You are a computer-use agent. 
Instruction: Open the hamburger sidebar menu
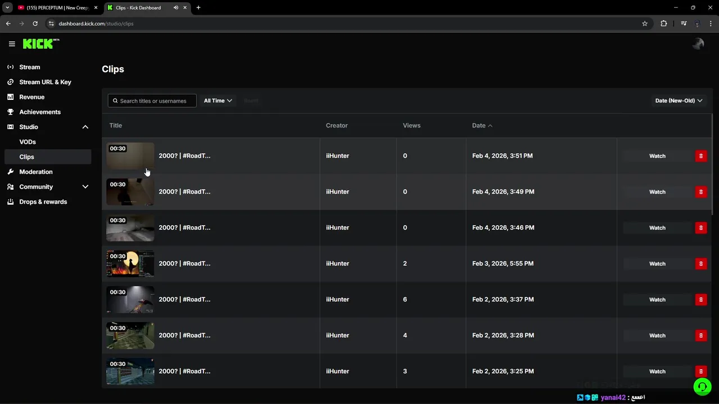pos(12,44)
